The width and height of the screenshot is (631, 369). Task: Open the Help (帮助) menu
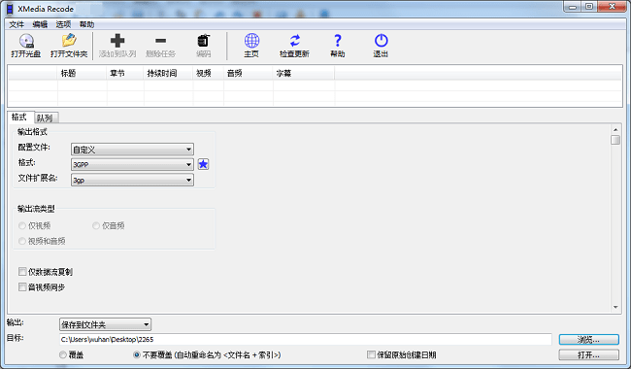[x=86, y=24]
